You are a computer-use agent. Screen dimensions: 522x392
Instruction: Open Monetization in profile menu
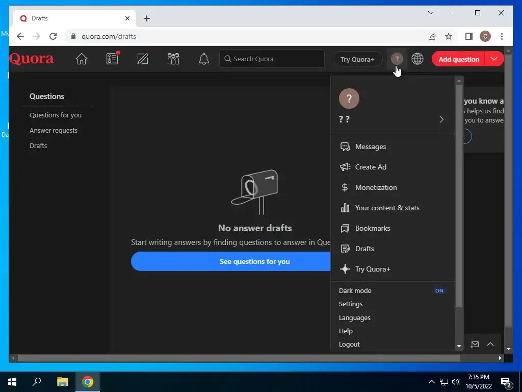393,187
